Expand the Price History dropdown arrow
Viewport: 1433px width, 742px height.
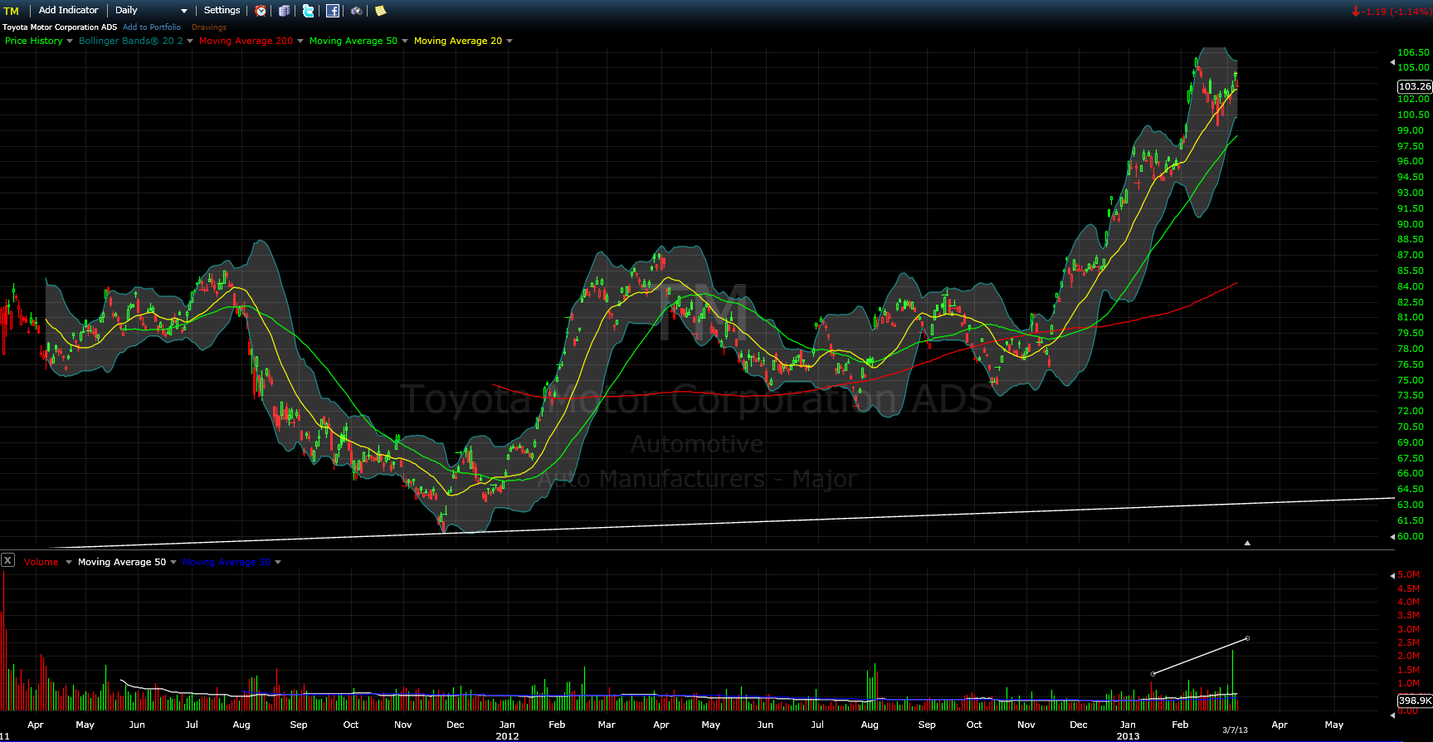pyautogui.click(x=70, y=41)
